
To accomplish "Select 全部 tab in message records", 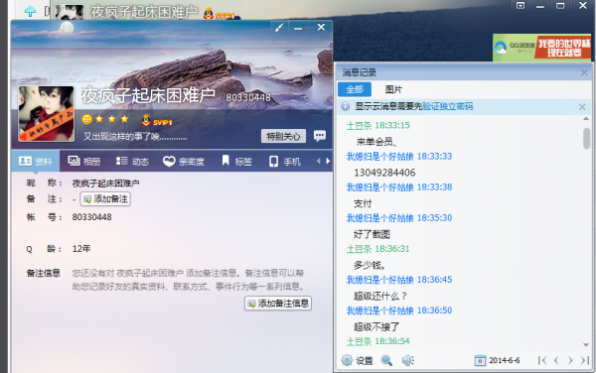I will (355, 89).
